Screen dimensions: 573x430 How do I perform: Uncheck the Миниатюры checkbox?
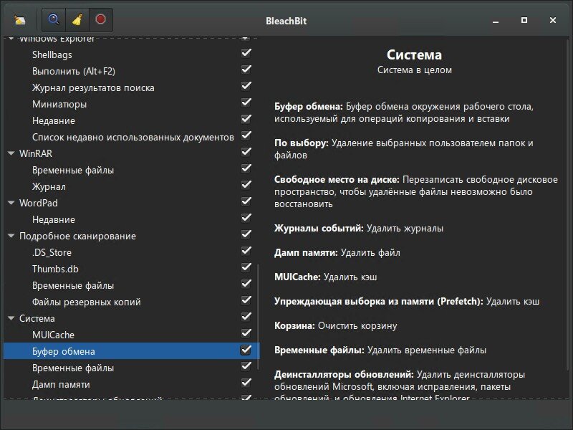[246, 102]
